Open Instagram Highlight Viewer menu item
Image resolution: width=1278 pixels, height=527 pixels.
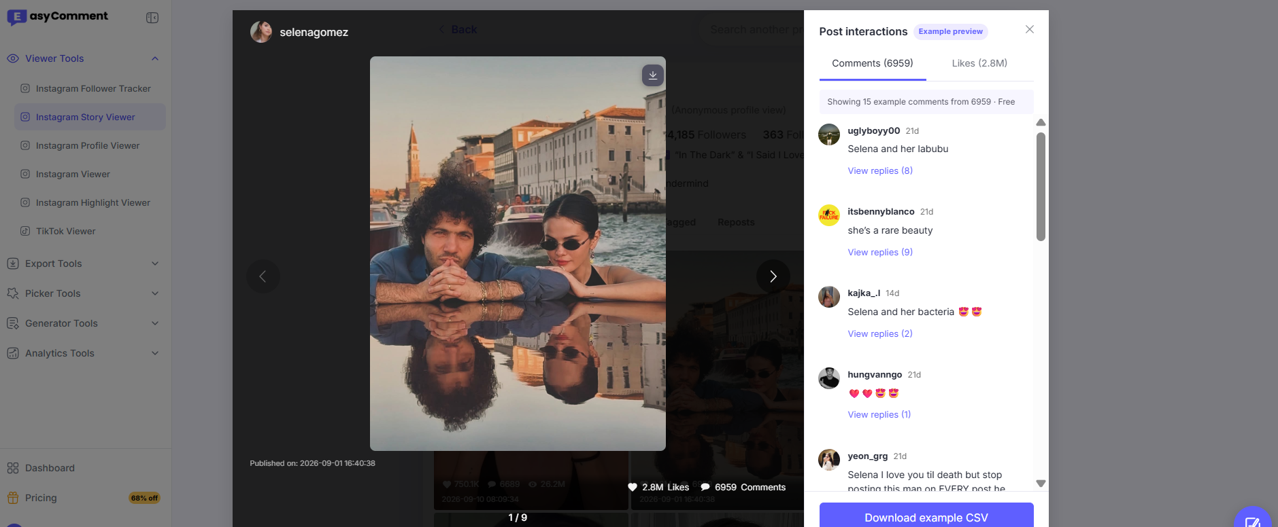[x=90, y=202]
